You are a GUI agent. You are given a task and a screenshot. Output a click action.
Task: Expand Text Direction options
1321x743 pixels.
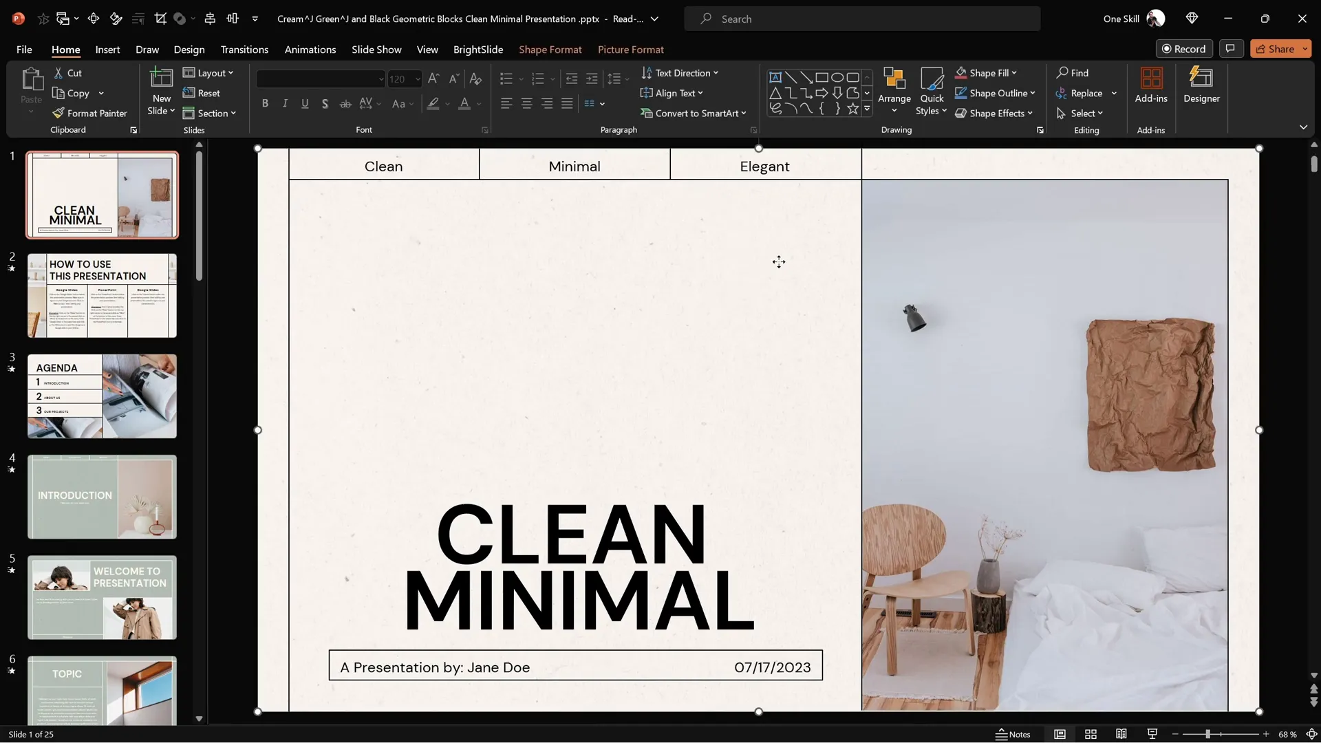[680, 73]
